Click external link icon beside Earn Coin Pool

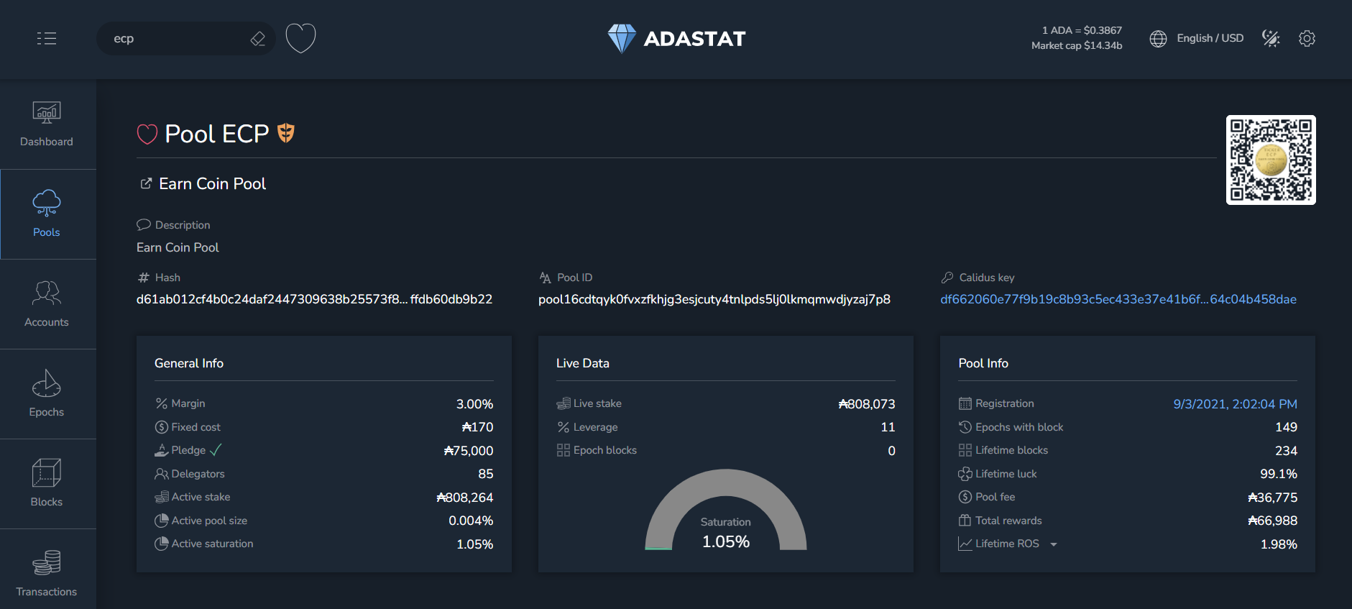pyautogui.click(x=146, y=184)
